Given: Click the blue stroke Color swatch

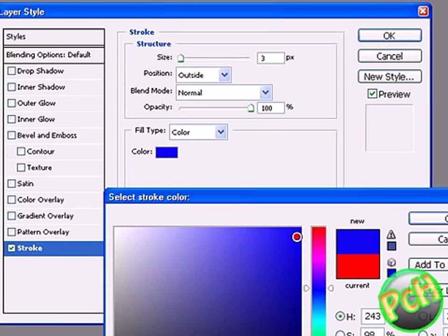Looking at the screenshot, I should (x=167, y=152).
